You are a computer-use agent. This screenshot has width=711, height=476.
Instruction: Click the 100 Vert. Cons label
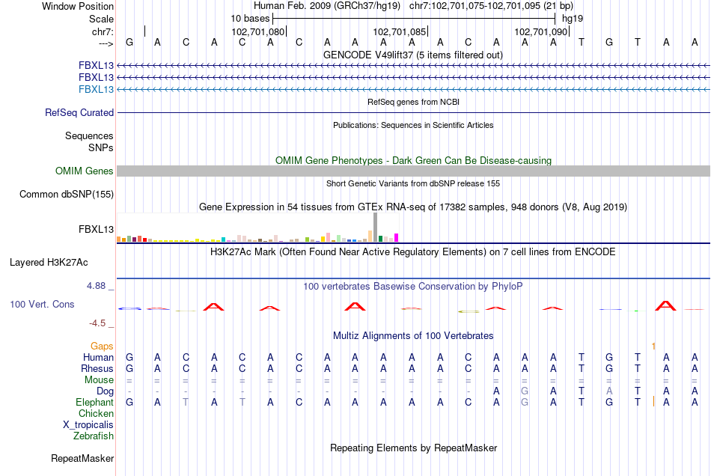(42, 304)
